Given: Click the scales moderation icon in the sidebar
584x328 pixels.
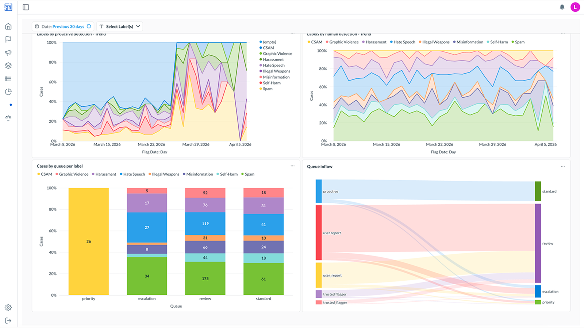Looking at the screenshot, I should 8,117.
